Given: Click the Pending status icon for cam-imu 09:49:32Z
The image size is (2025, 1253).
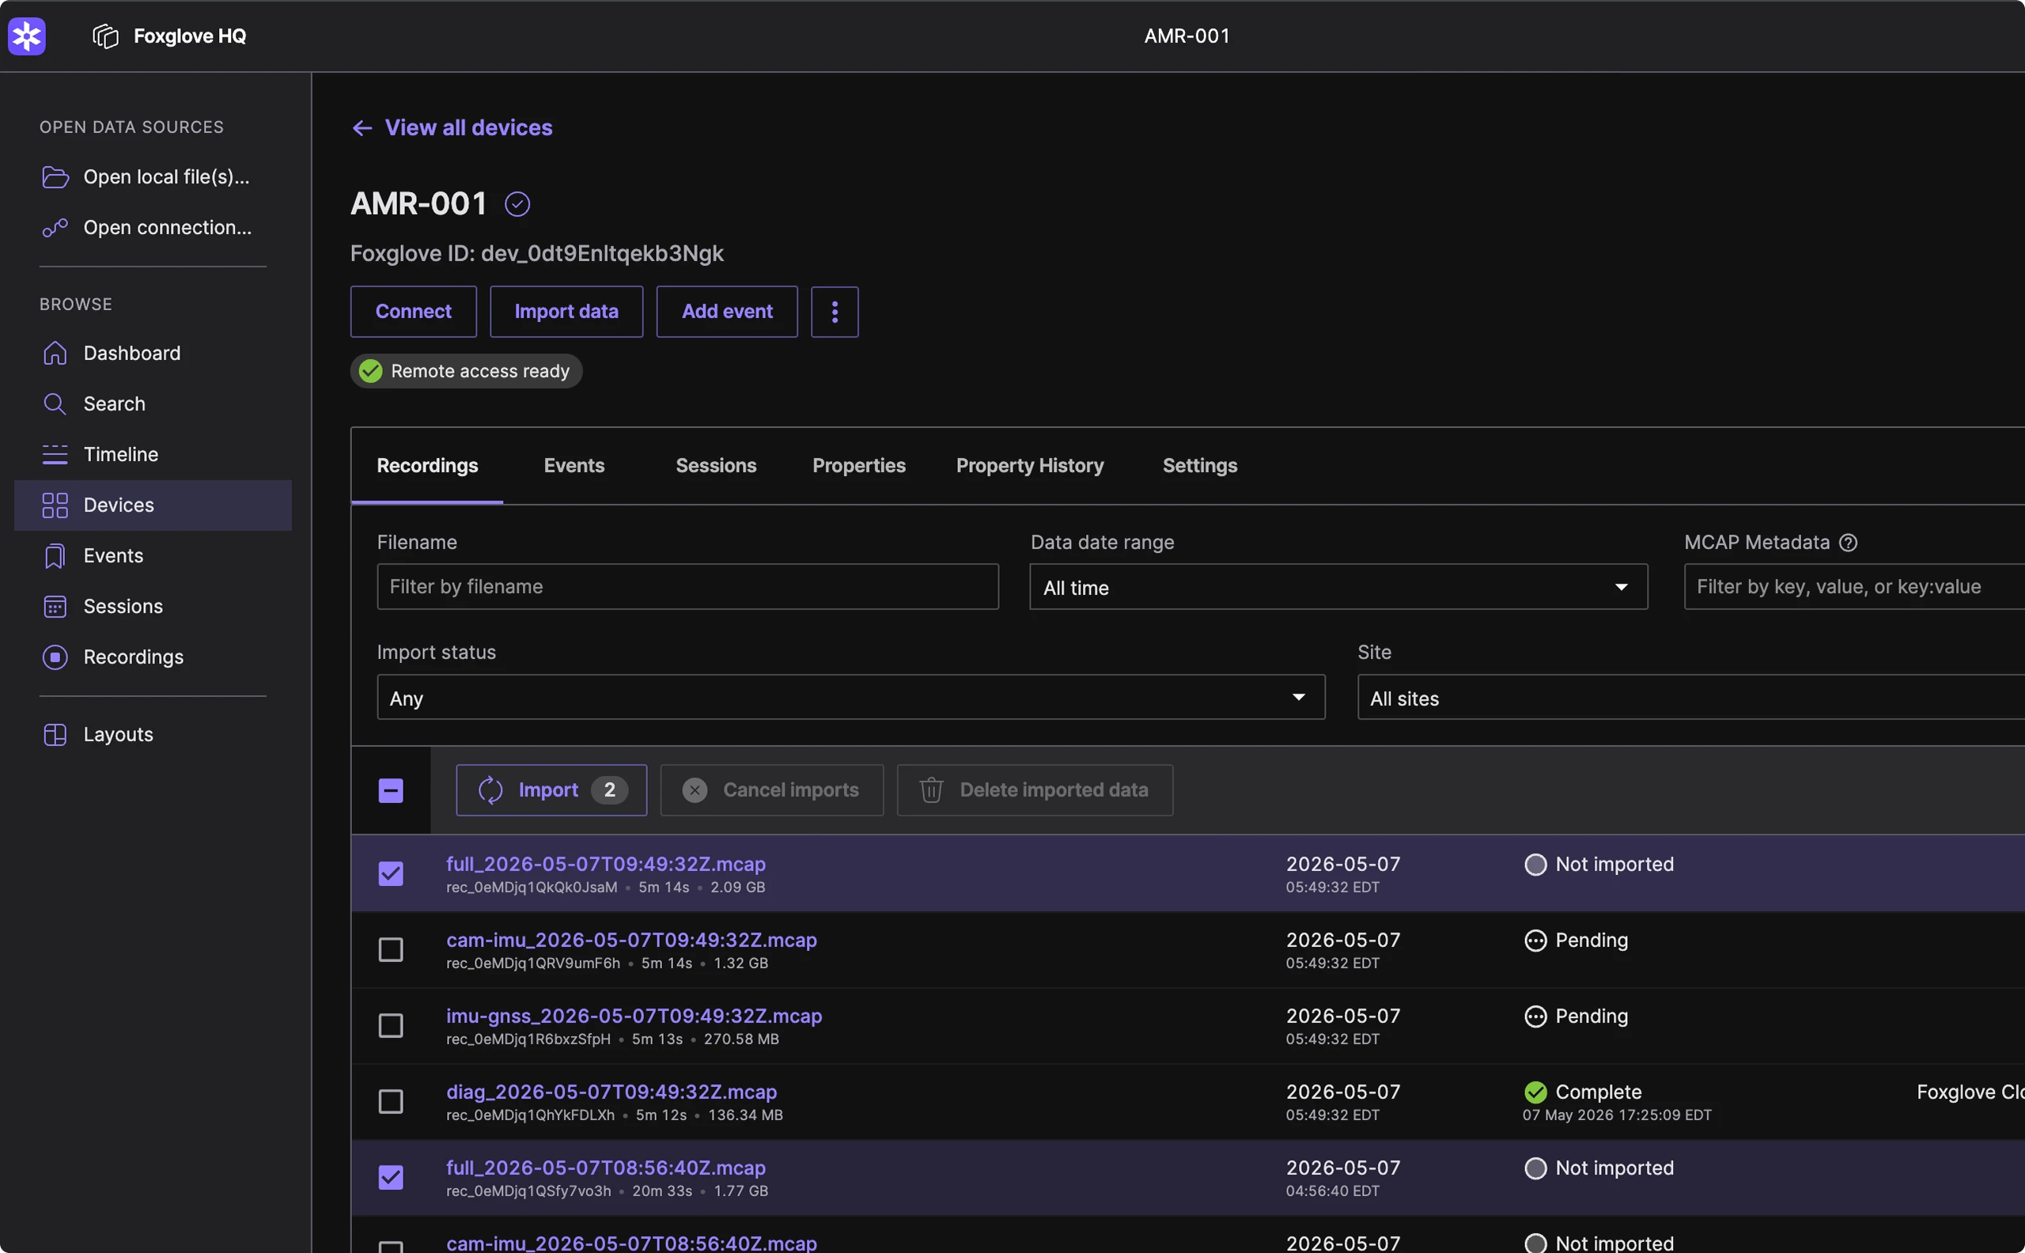Looking at the screenshot, I should pyautogui.click(x=1535, y=940).
